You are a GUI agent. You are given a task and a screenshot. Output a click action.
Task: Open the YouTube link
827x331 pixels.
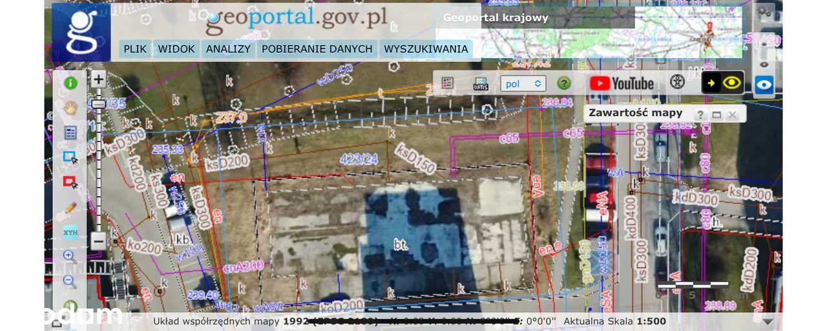[x=622, y=83]
